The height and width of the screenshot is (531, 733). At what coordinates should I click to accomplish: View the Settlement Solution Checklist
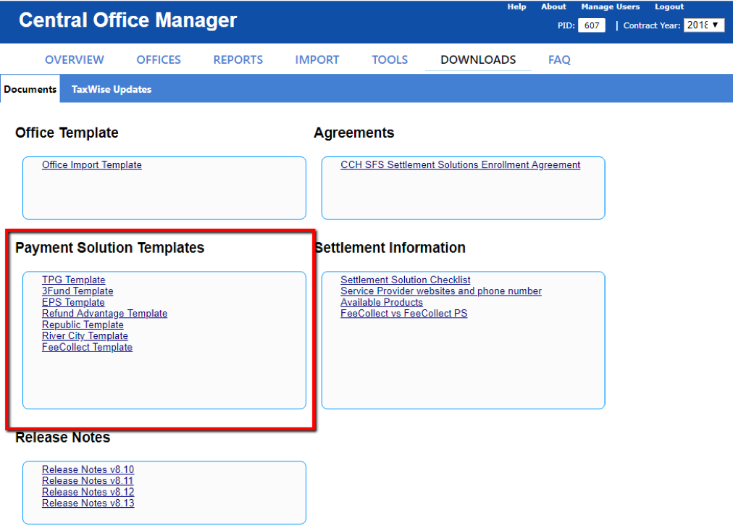(405, 280)
